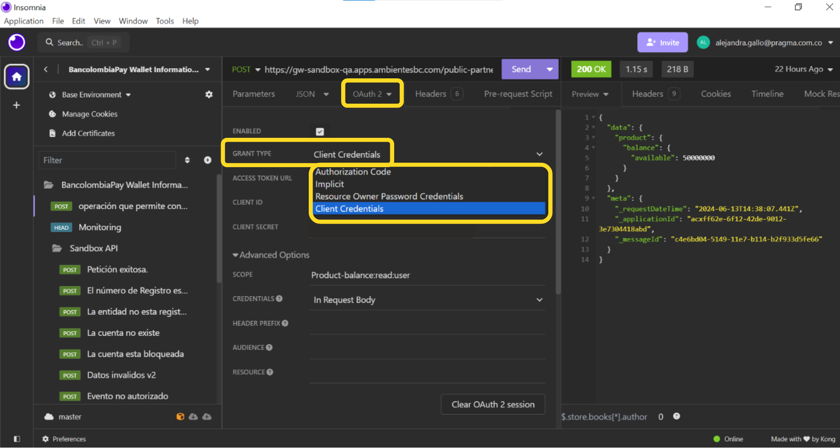Open the Application menu
This screenshot has height=448, width=840.
tap(24, 21)
